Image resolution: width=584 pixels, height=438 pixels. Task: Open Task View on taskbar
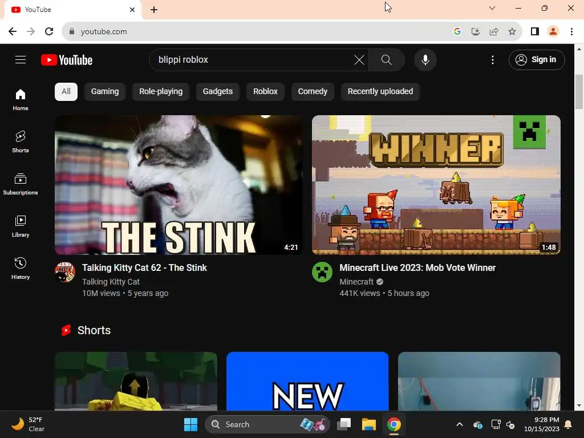344,424
